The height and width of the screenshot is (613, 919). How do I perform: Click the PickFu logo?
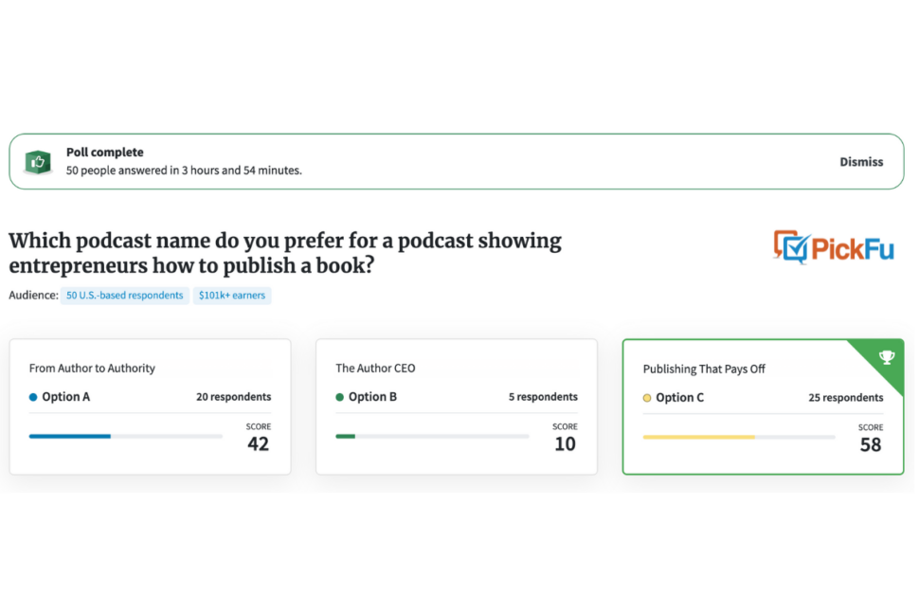(x=834, y=248)
